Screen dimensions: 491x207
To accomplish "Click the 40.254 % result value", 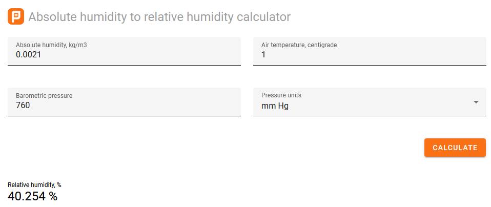I will click(x=33, y=196).
